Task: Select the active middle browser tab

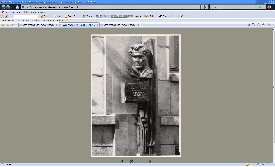Action: (79, 25)
